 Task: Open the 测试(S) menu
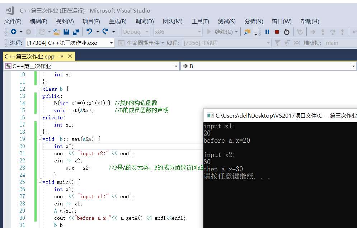click(x=227, y=22)
